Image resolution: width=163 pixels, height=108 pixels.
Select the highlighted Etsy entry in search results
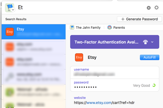[33, 32]
